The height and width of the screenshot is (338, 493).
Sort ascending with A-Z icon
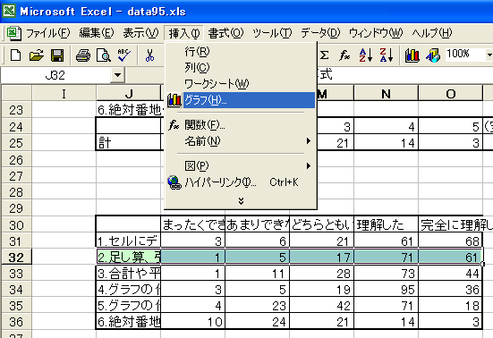pos(366,55)
